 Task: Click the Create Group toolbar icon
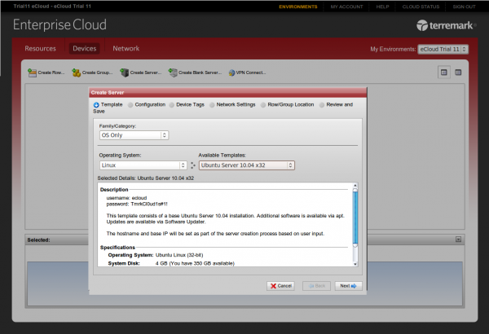[76, 73]
